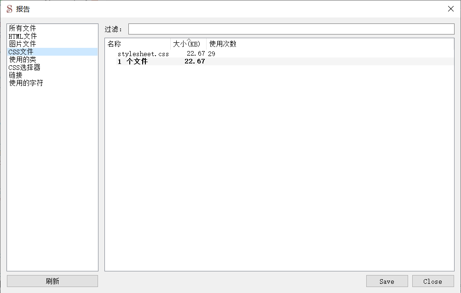Select 所有文件 in the report sidebar
Image resolution: width=461 pixels, height=293 pixels.
point(22,28)
